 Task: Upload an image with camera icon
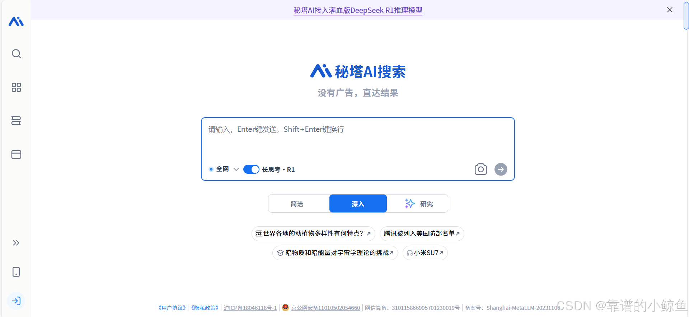tap(481, 169)
